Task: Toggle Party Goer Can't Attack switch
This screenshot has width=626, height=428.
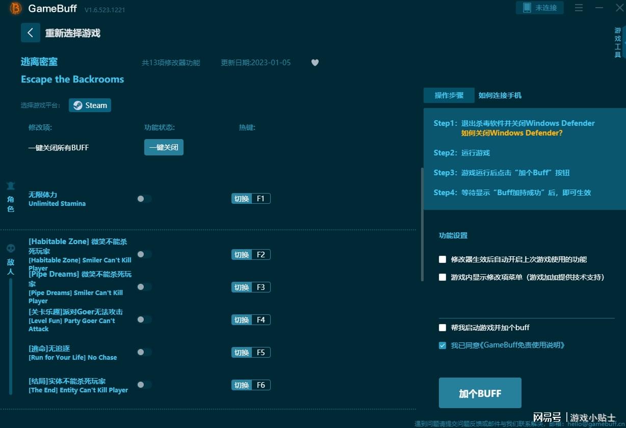Action: pos(144,319)
